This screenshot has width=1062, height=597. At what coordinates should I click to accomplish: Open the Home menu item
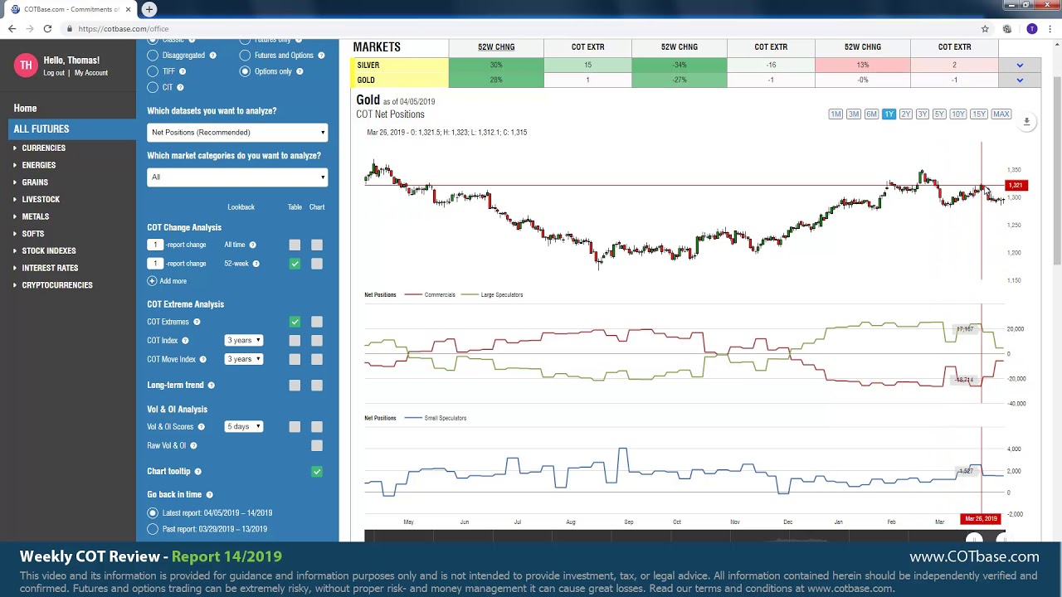25,109
